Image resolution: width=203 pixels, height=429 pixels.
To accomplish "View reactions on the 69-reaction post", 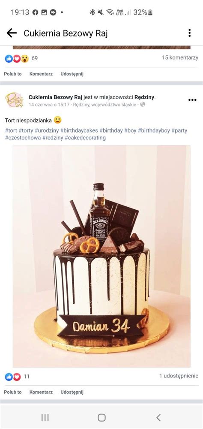I will coord(21,58).
